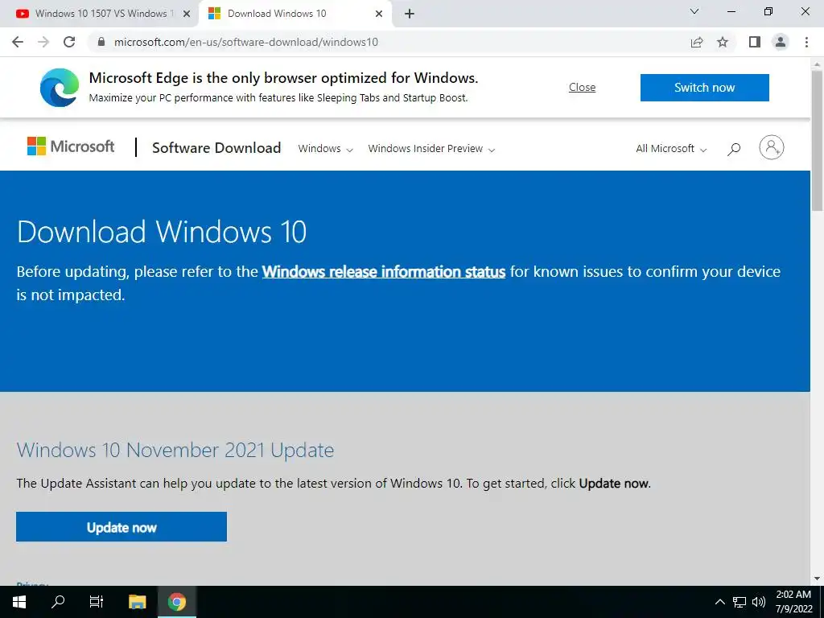Click the padlock site info icon

coord(101,42)
